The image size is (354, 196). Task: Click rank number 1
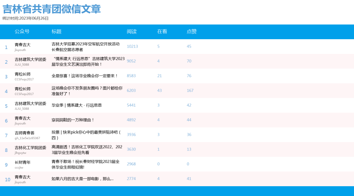6,47
